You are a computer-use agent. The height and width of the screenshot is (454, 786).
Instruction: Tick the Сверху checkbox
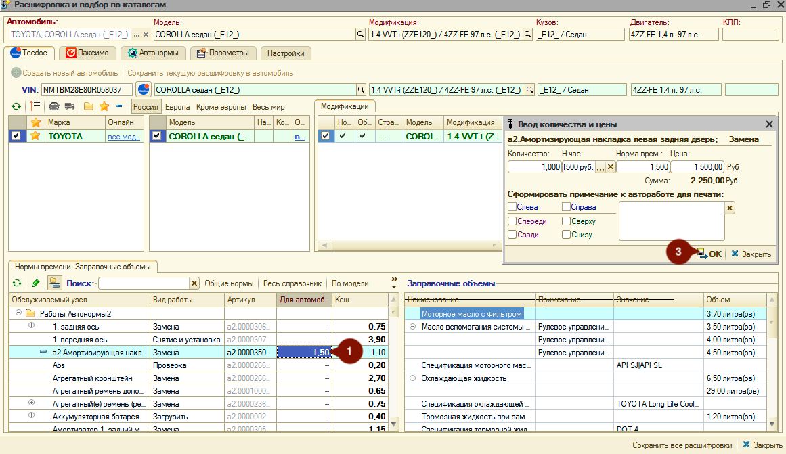[x=566, y=221]
